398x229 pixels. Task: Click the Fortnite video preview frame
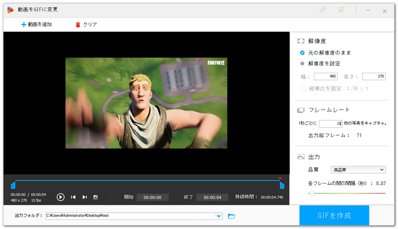(x=146, y=103)
